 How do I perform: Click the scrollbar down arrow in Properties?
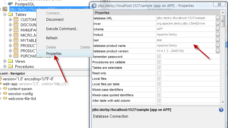222,102
